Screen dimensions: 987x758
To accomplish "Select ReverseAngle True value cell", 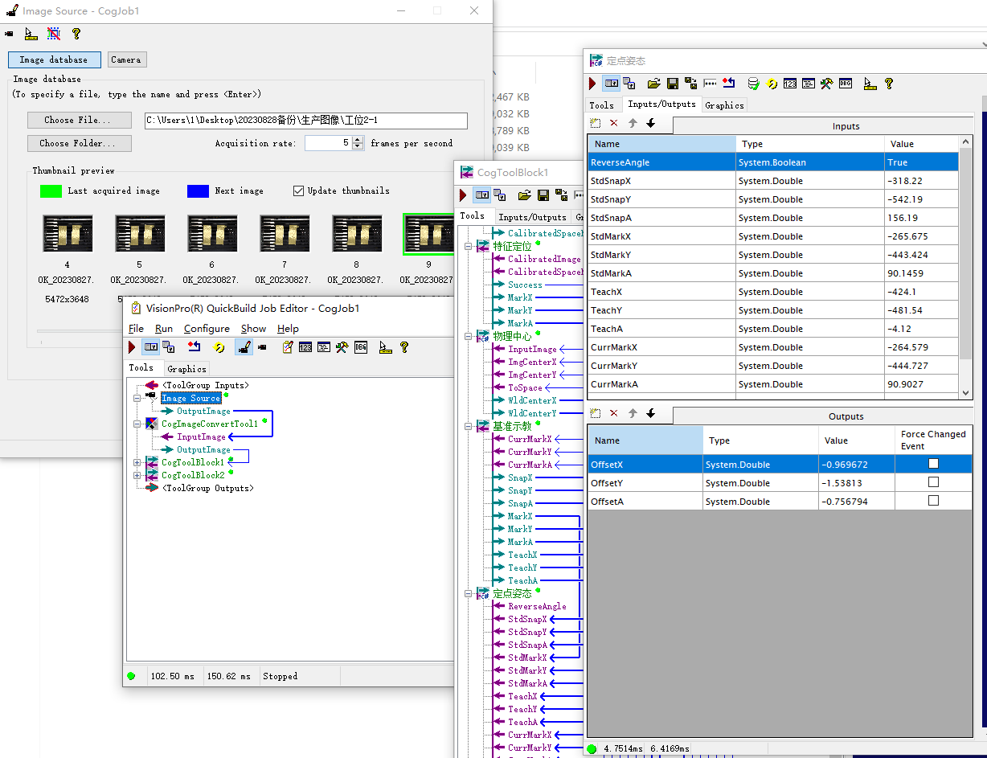I will point(921,162).
